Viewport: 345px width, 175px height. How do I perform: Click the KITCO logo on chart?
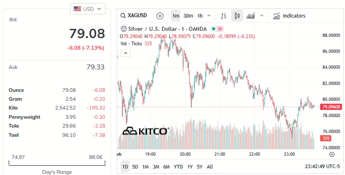click(x=145, y=131)
